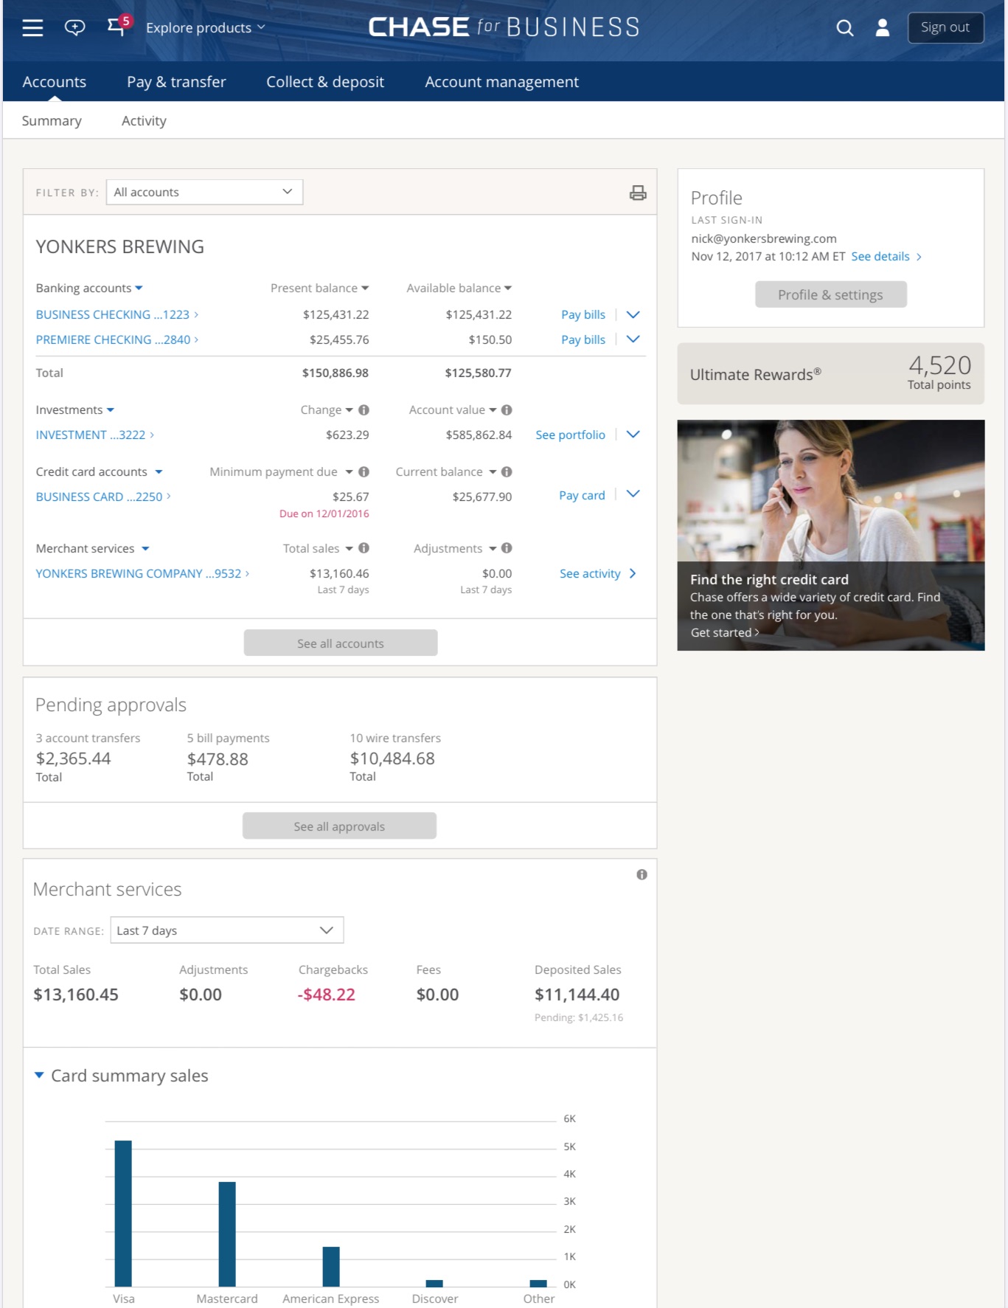Go to the Accounts main tab
Screen dimensions: 1008x1308
tap(55, 82)
